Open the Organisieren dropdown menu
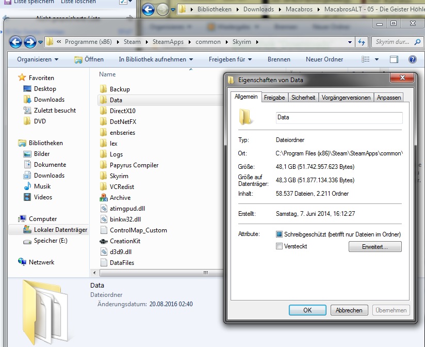425x347 pixels. (x=38, y=59)
